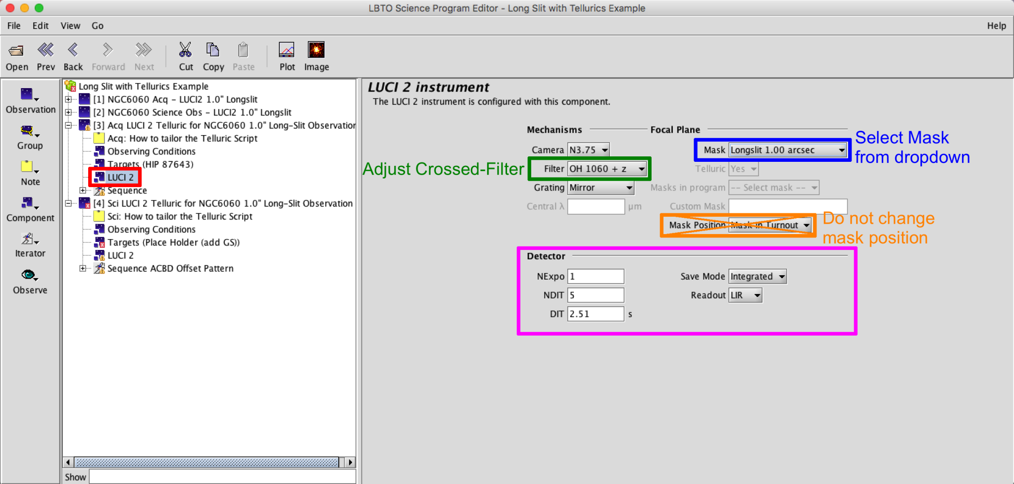Select the highlighted LUCI 2 tree item

120,177
